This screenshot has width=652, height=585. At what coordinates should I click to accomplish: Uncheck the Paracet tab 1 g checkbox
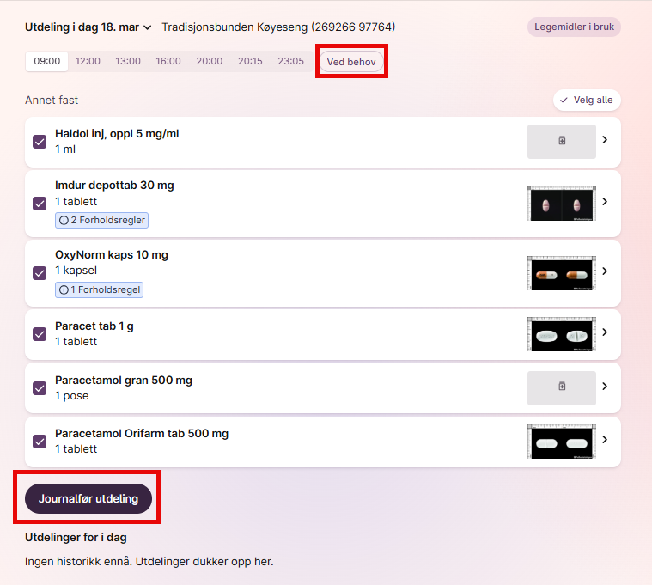[40, 334]
